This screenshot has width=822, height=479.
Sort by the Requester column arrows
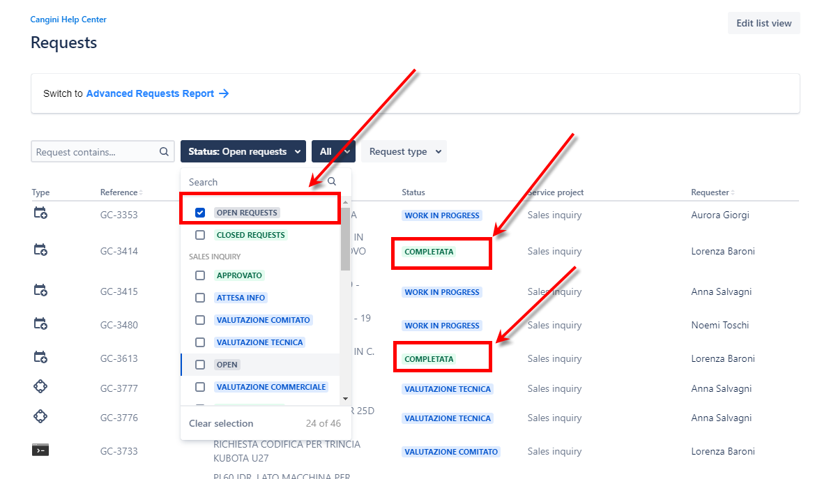coord(733,193)
